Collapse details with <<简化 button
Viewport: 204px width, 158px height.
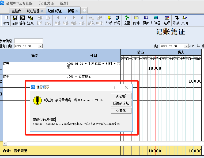point(121,111)
